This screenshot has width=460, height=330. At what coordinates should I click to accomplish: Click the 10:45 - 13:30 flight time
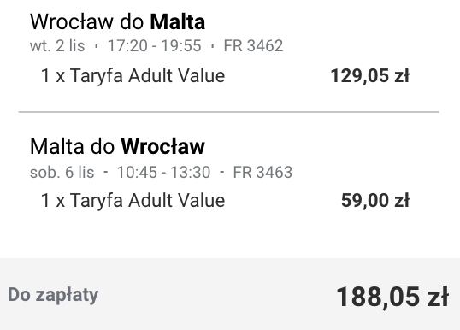pyautogui.click(x=163, y=172)
